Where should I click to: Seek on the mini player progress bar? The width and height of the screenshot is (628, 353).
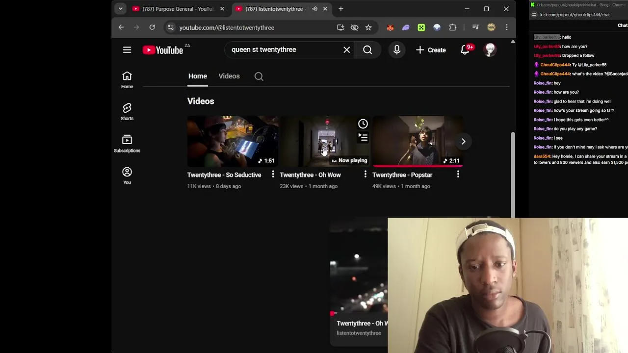click(x=359, y=313)
